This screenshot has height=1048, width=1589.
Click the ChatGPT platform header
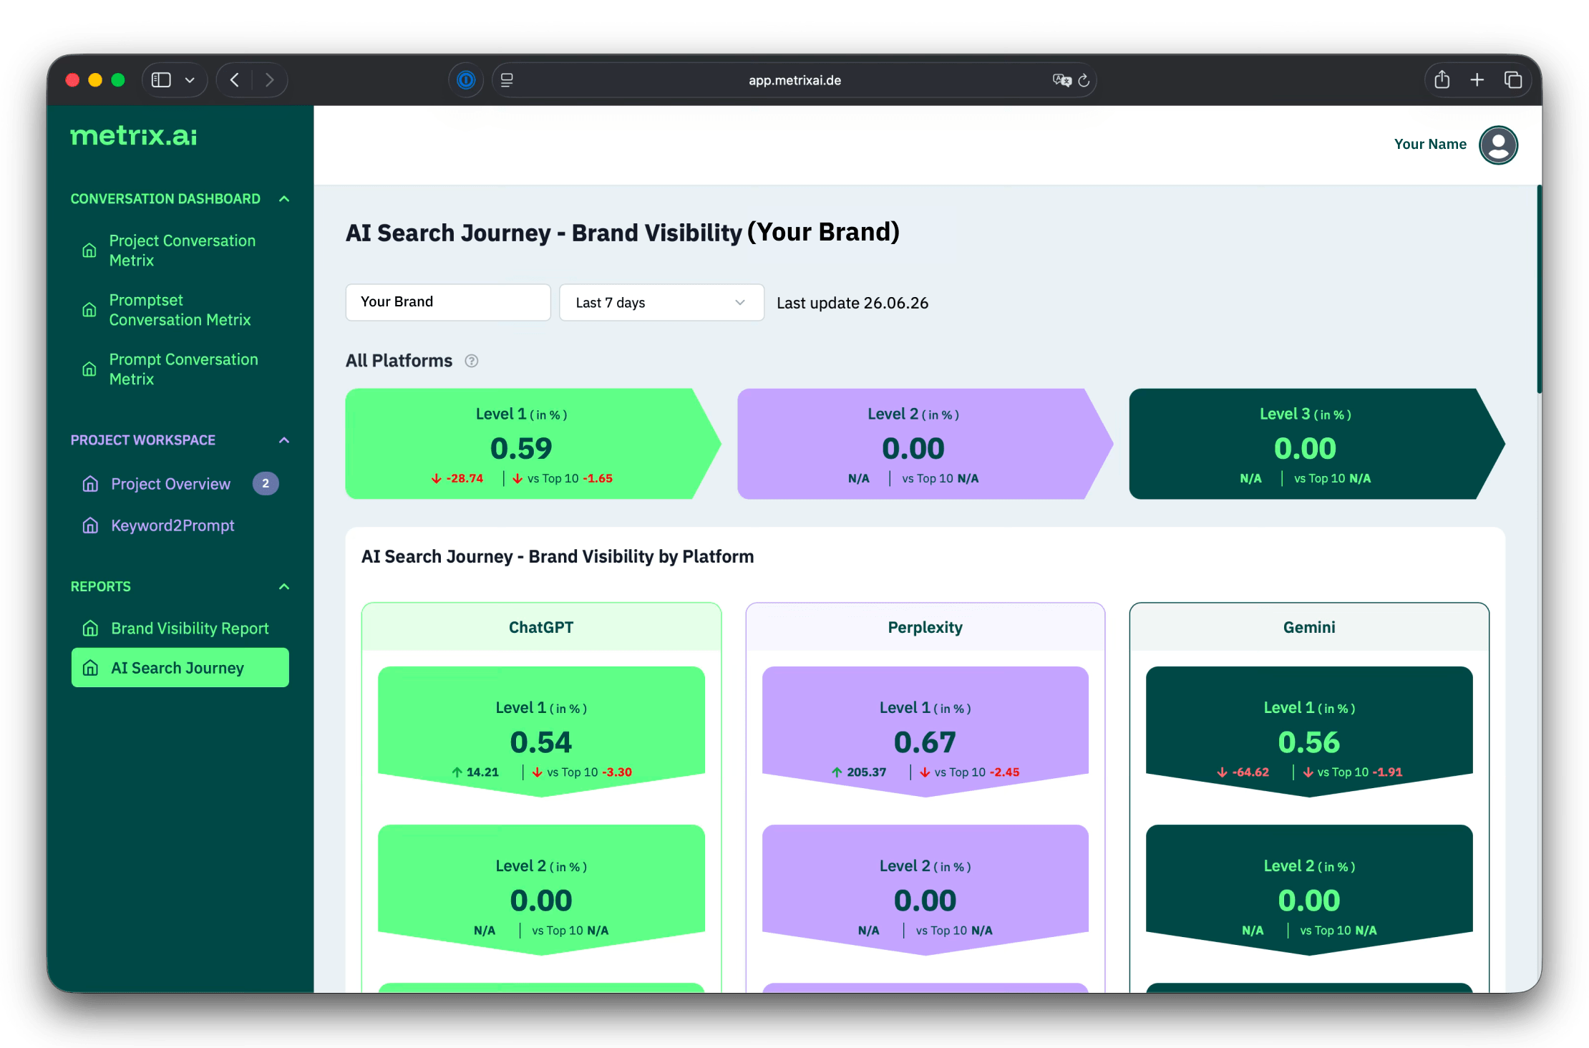click(x=541, y=627)
